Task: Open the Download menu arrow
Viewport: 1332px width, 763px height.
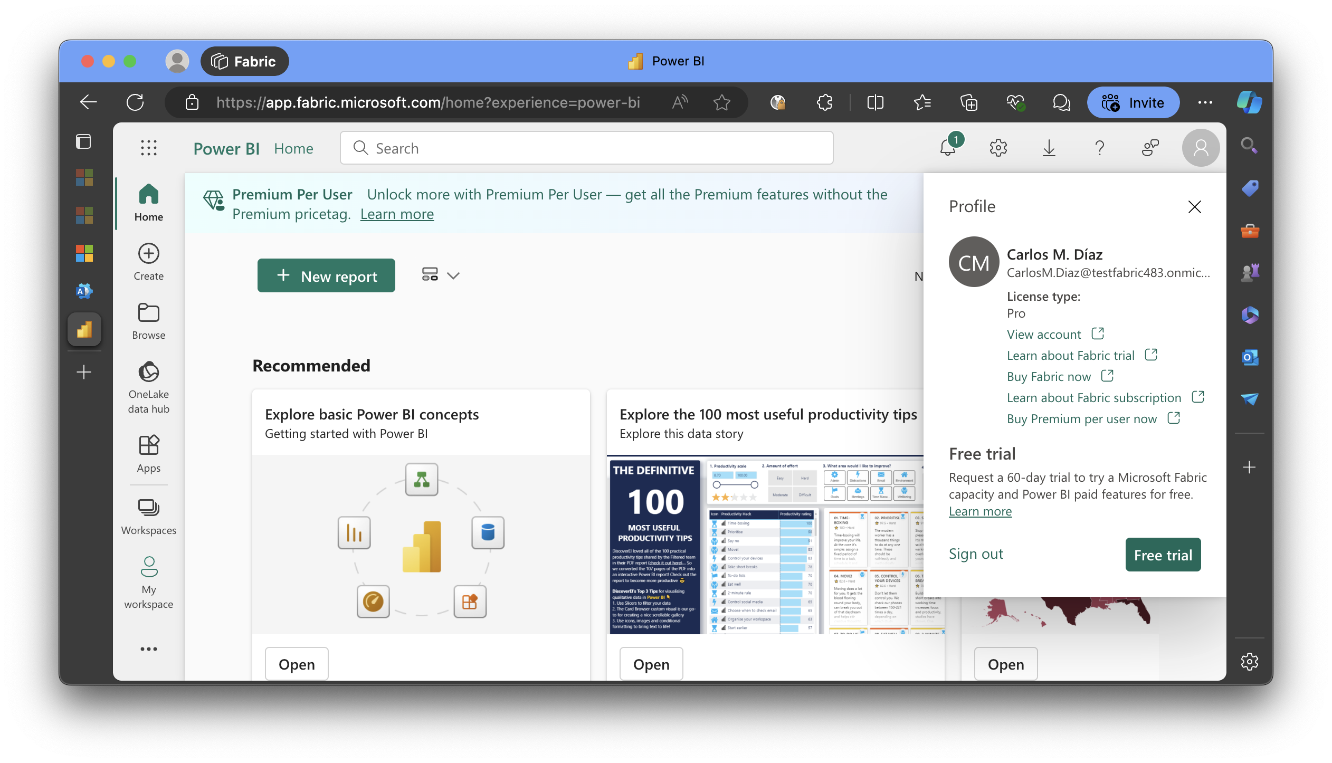Action: [1049, 148]
